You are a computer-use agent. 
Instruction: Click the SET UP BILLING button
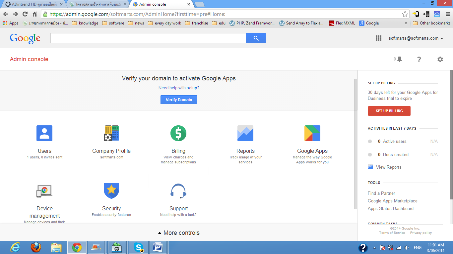coord(389,111)
